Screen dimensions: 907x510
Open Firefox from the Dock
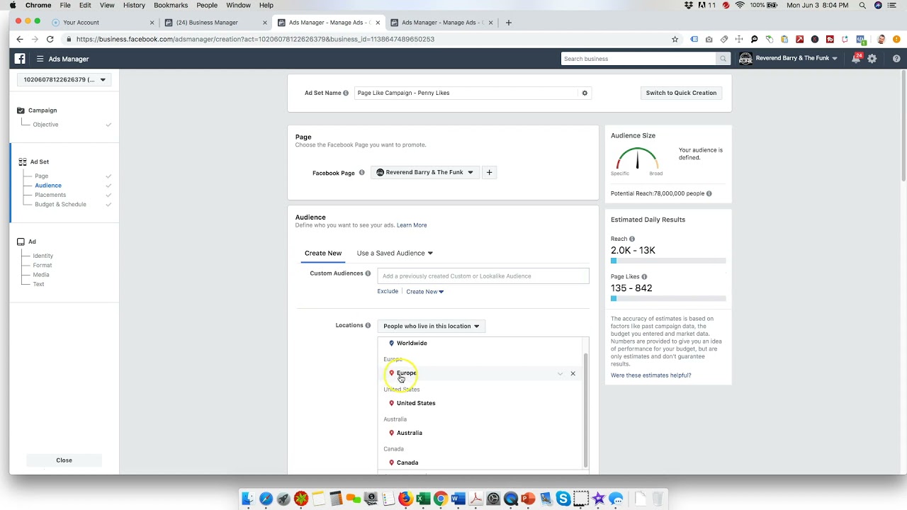tap(405, 499)
